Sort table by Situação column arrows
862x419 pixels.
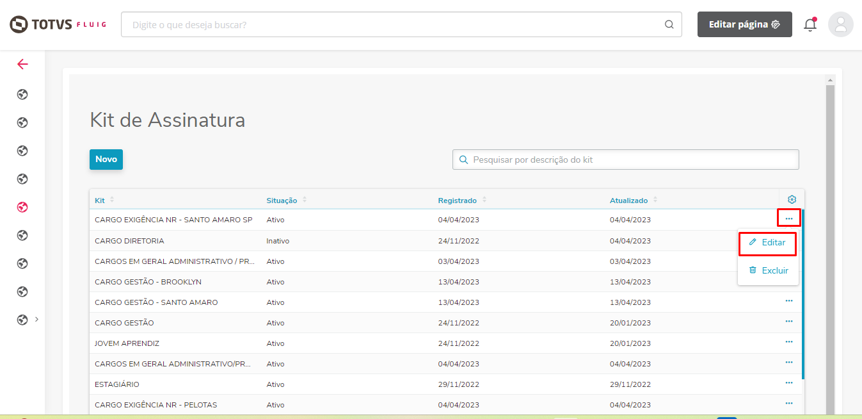point(305,200)
